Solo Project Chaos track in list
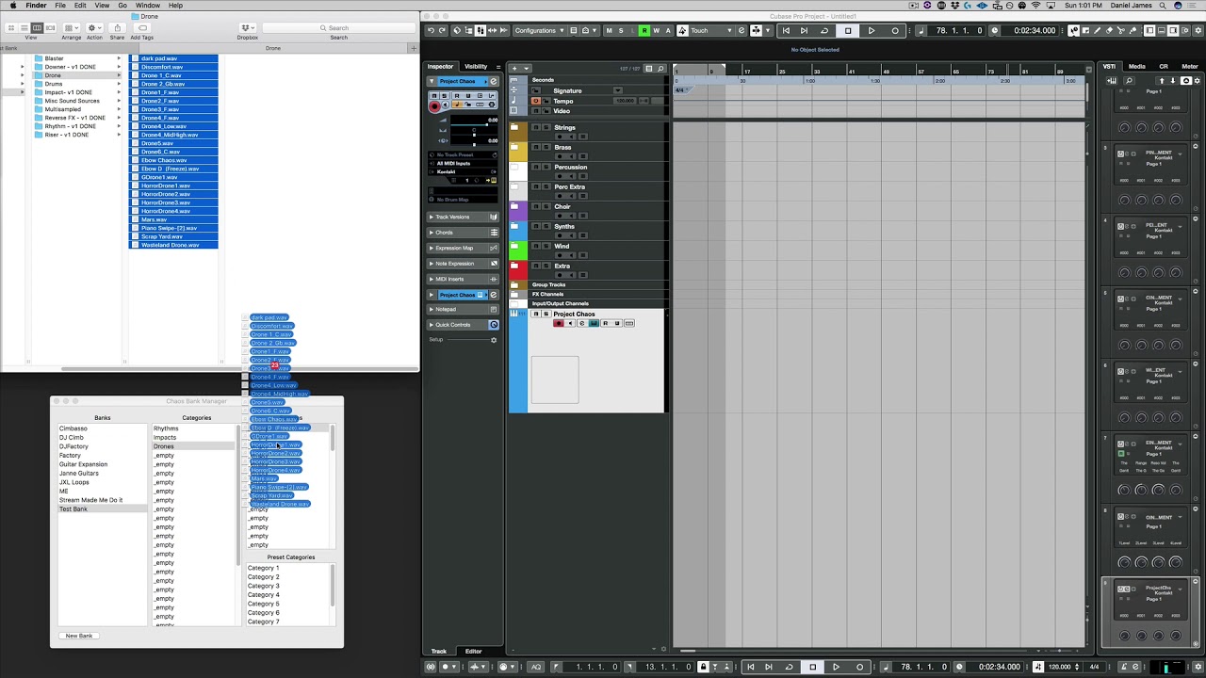This screenshot has width=1206, height=678. (546, 314)
